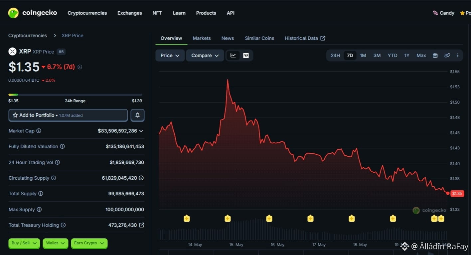Switch to the Markets tab

pos(202,38)
